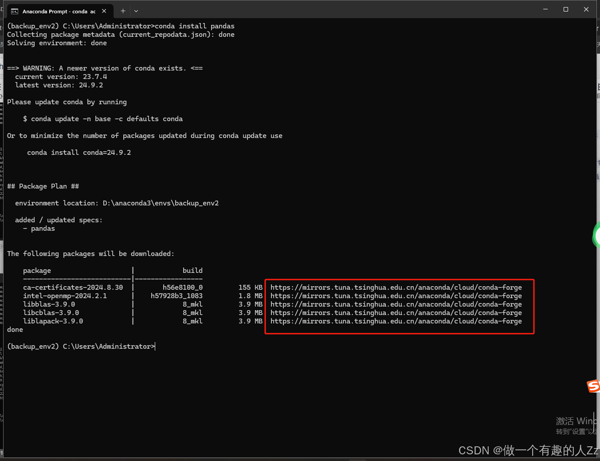Click 'The following packages will be downloaded' line

(x=91, y=254)
